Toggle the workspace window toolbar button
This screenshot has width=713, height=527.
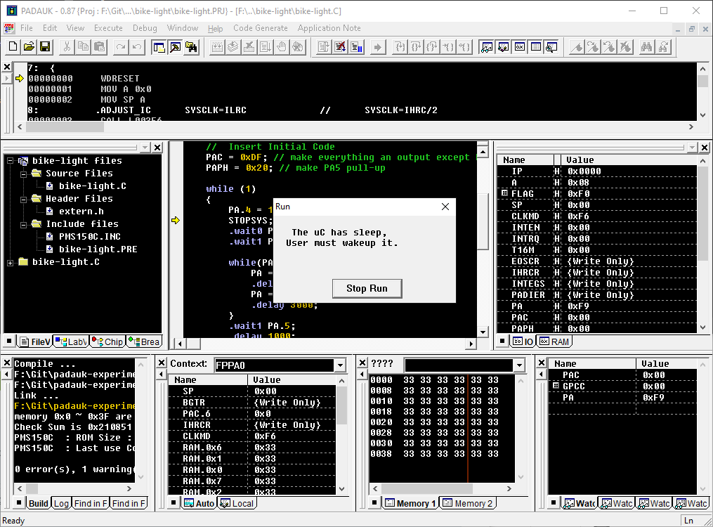click(159, 47)
